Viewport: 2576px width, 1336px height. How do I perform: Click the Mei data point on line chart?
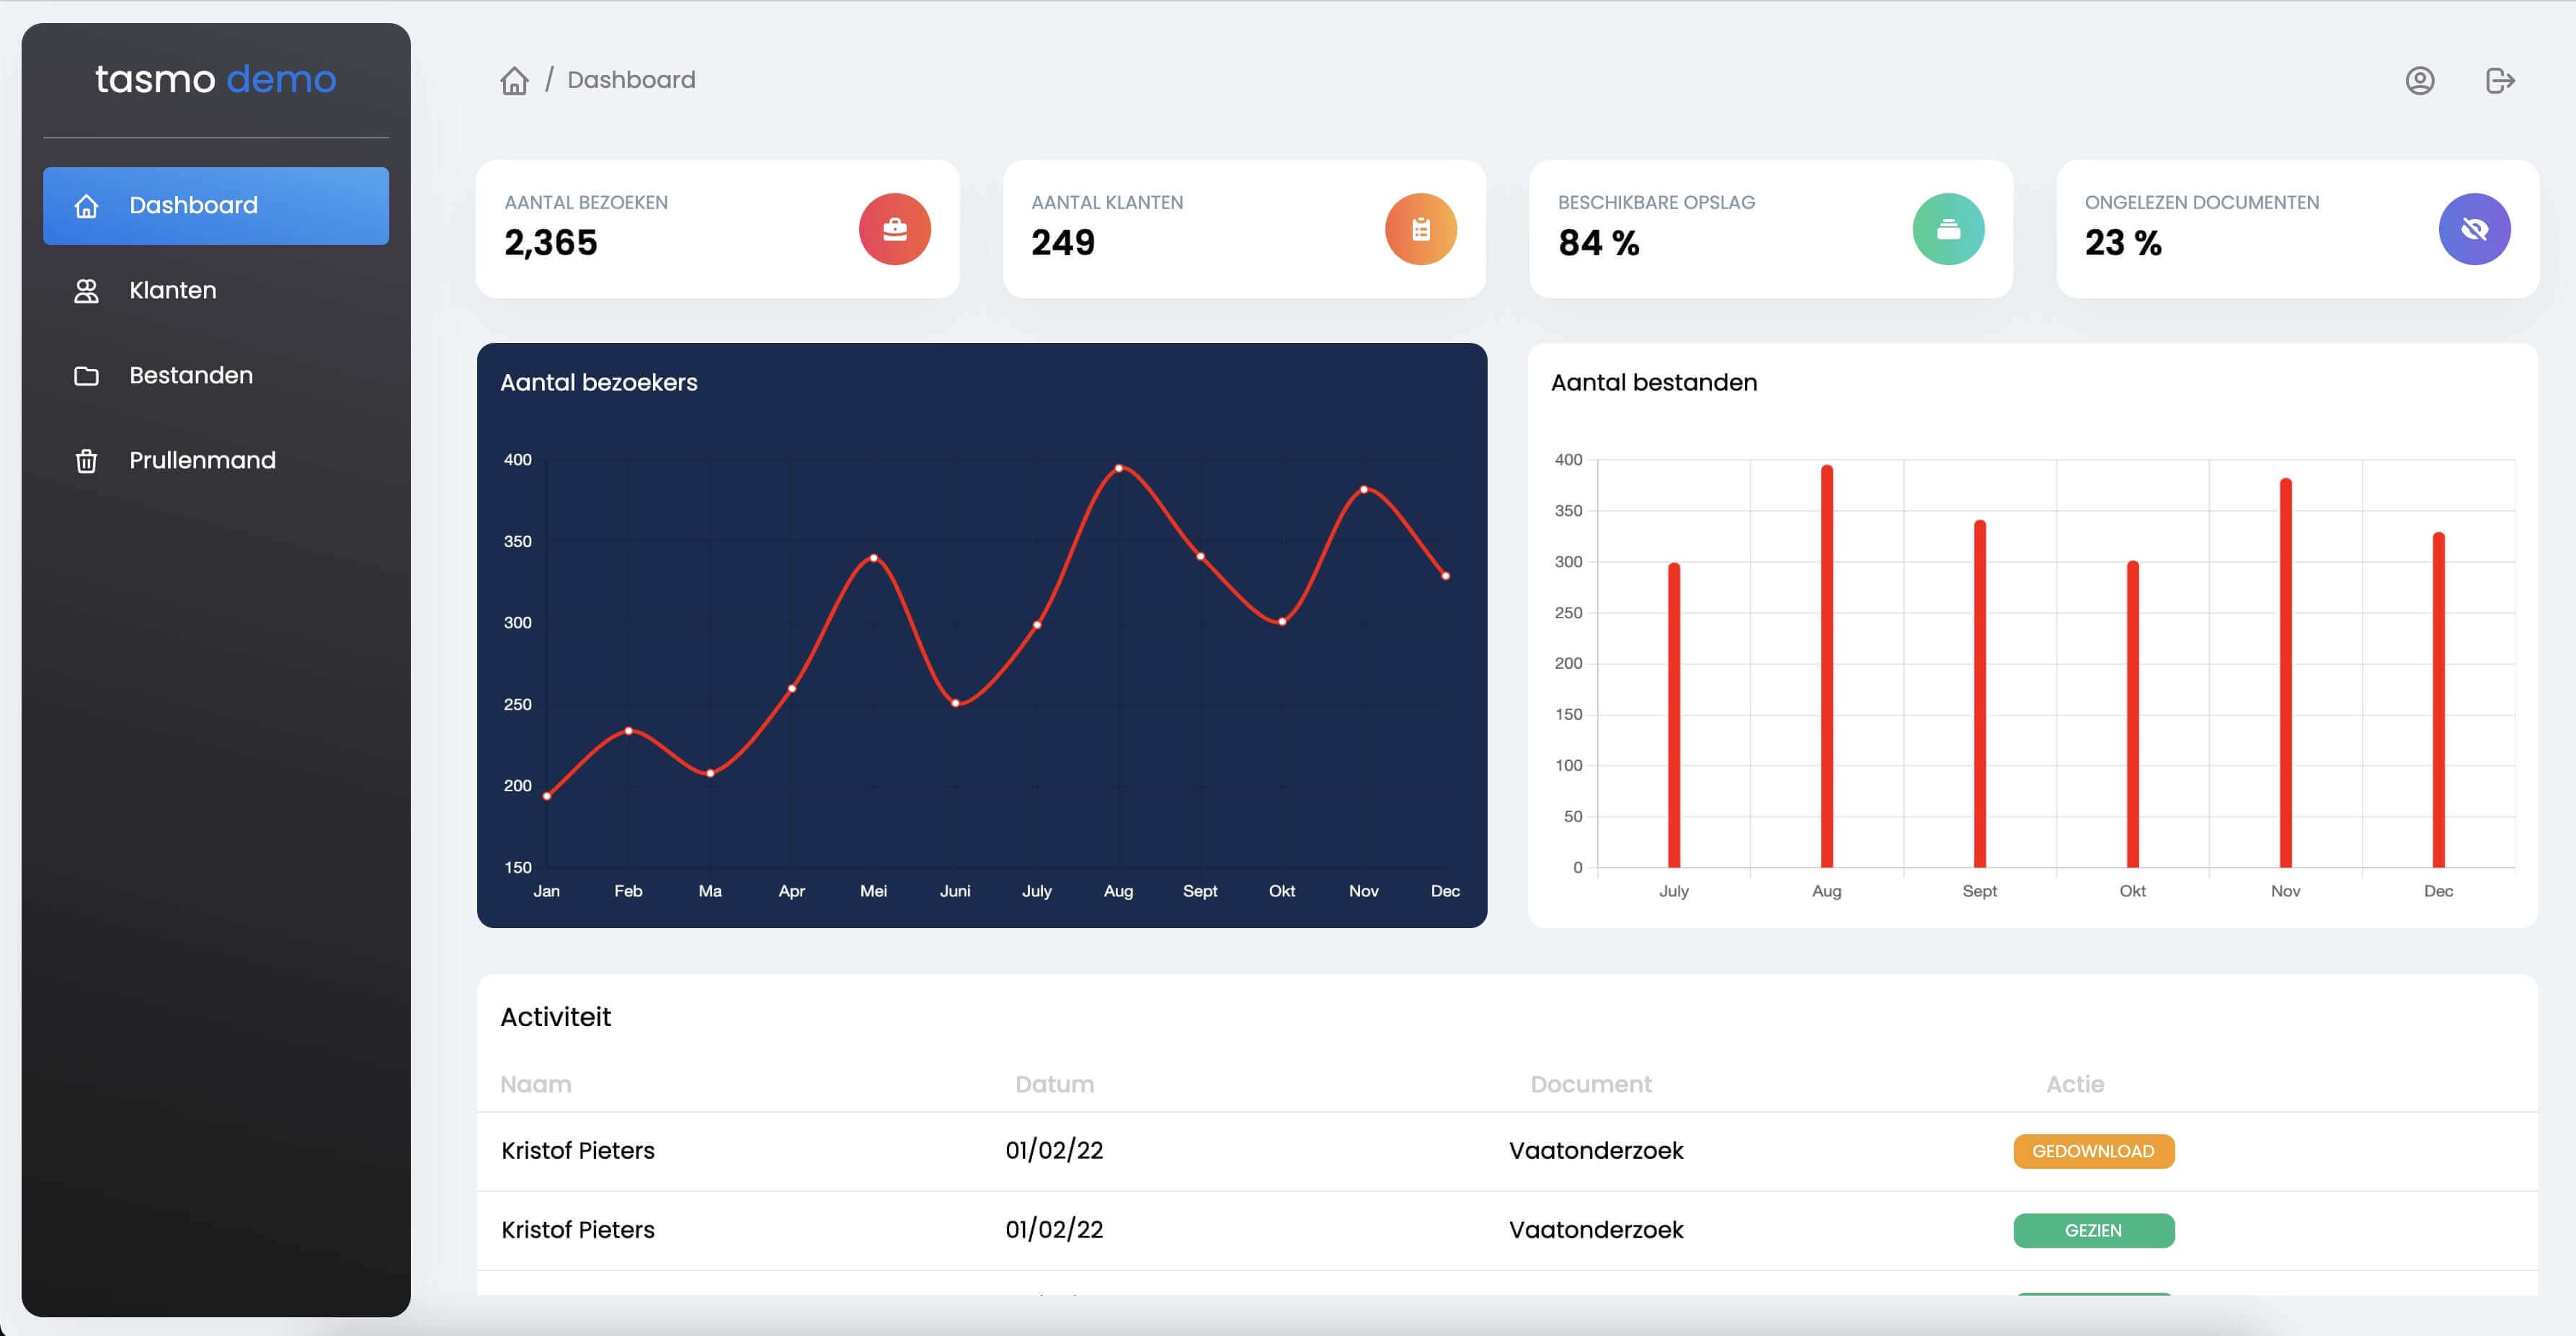pos(874,558)
